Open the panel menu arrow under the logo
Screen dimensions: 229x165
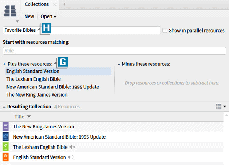[x=18, y=21]
